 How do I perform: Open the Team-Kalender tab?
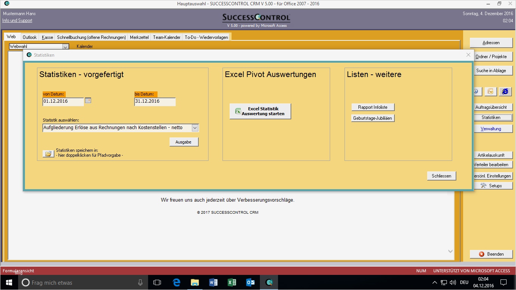(167, 37)
